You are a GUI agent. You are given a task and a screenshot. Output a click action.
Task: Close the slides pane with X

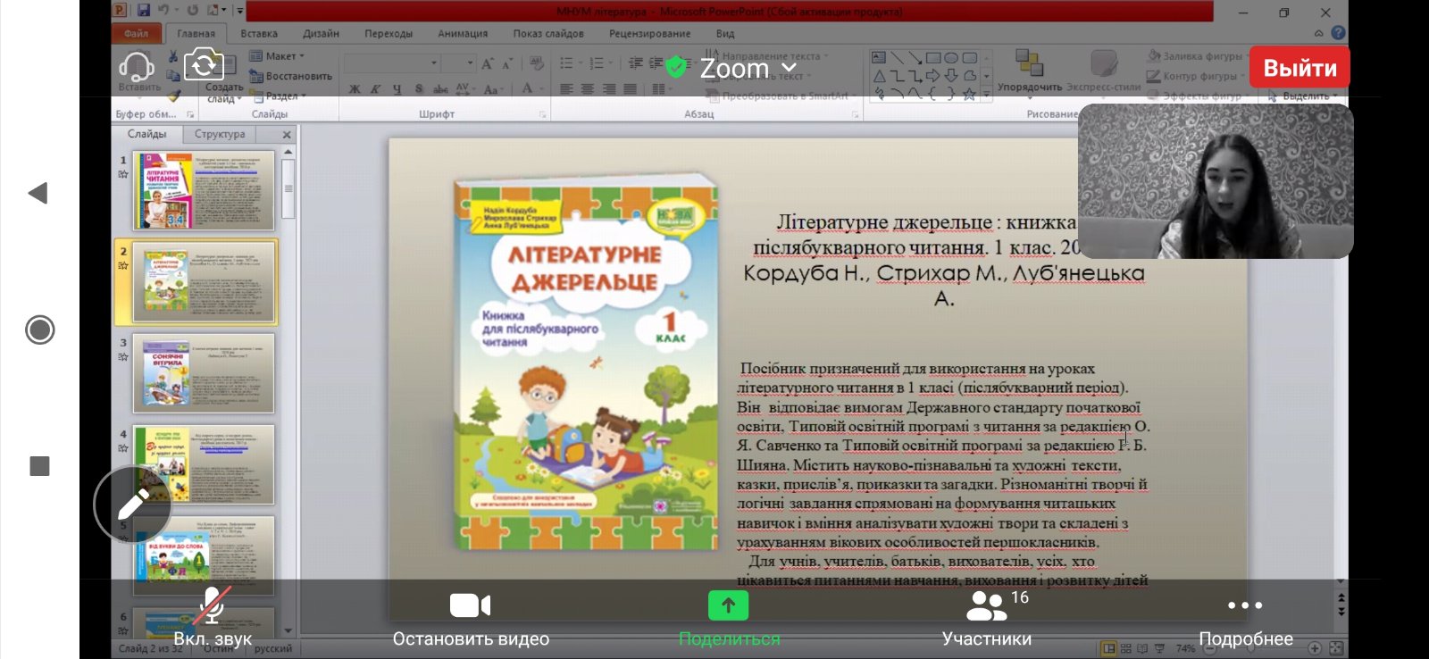(287, 135)
